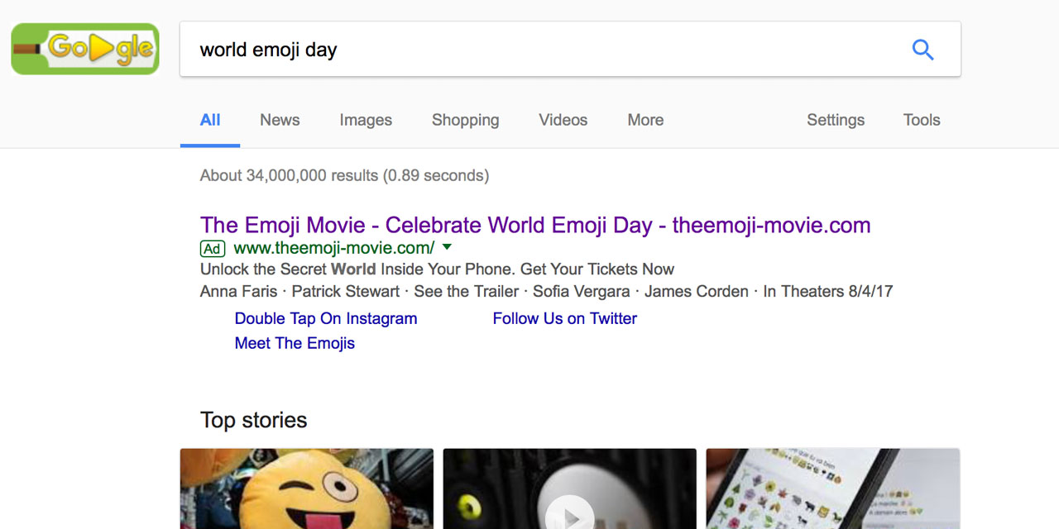The height and width of the screenshot is (529, 1059).
Task: Select the Shopping tab
Action: coord(465,120)
